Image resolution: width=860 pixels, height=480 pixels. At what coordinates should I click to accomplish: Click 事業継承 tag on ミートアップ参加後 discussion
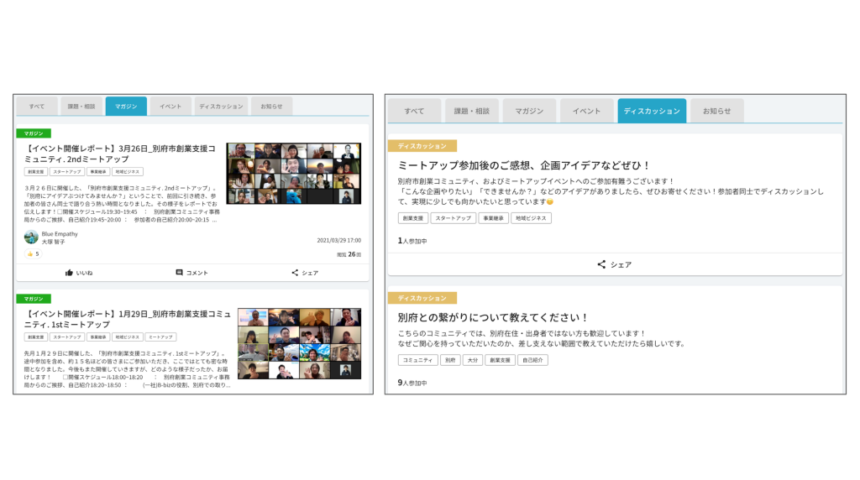tap(493, 218)
